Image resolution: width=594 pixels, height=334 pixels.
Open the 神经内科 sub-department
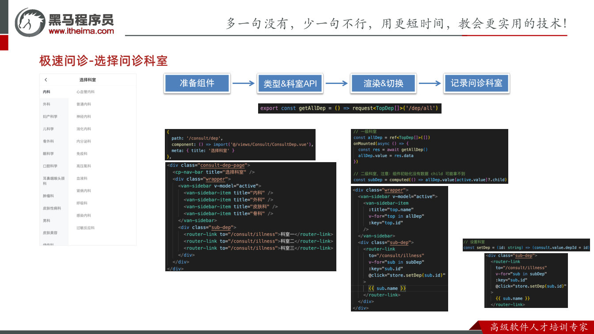(x=84, y=117)
